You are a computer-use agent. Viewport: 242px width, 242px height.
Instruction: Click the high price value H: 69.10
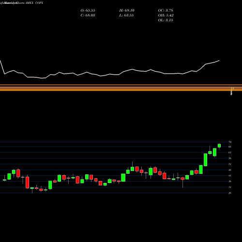127,11
